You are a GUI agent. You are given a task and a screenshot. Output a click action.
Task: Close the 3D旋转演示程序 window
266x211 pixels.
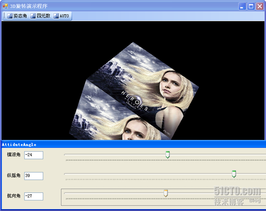260,7
